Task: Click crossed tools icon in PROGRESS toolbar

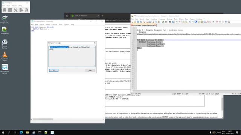Action: (16, 10)
